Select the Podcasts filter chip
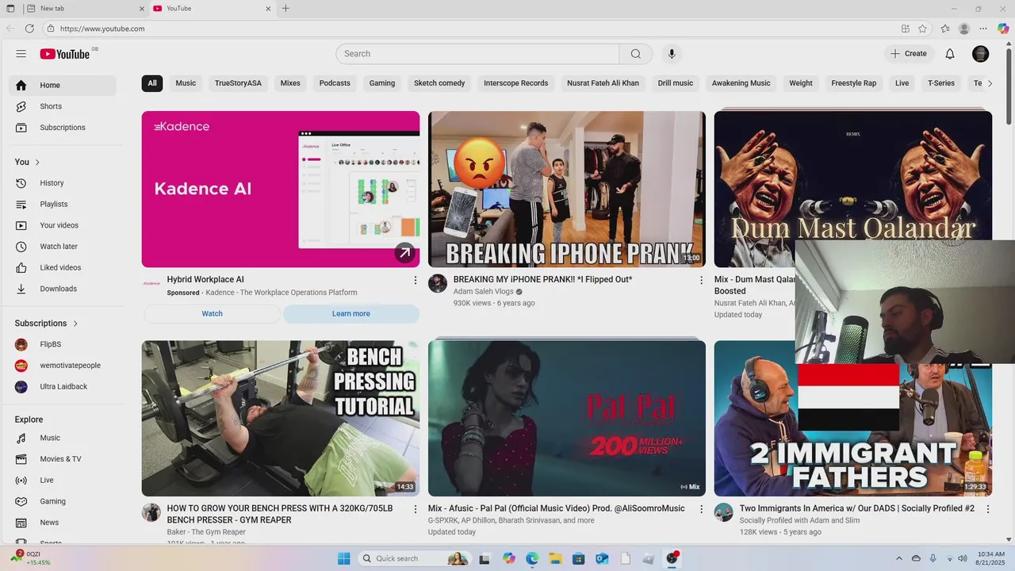The image size is (1015, 571). 335,83
